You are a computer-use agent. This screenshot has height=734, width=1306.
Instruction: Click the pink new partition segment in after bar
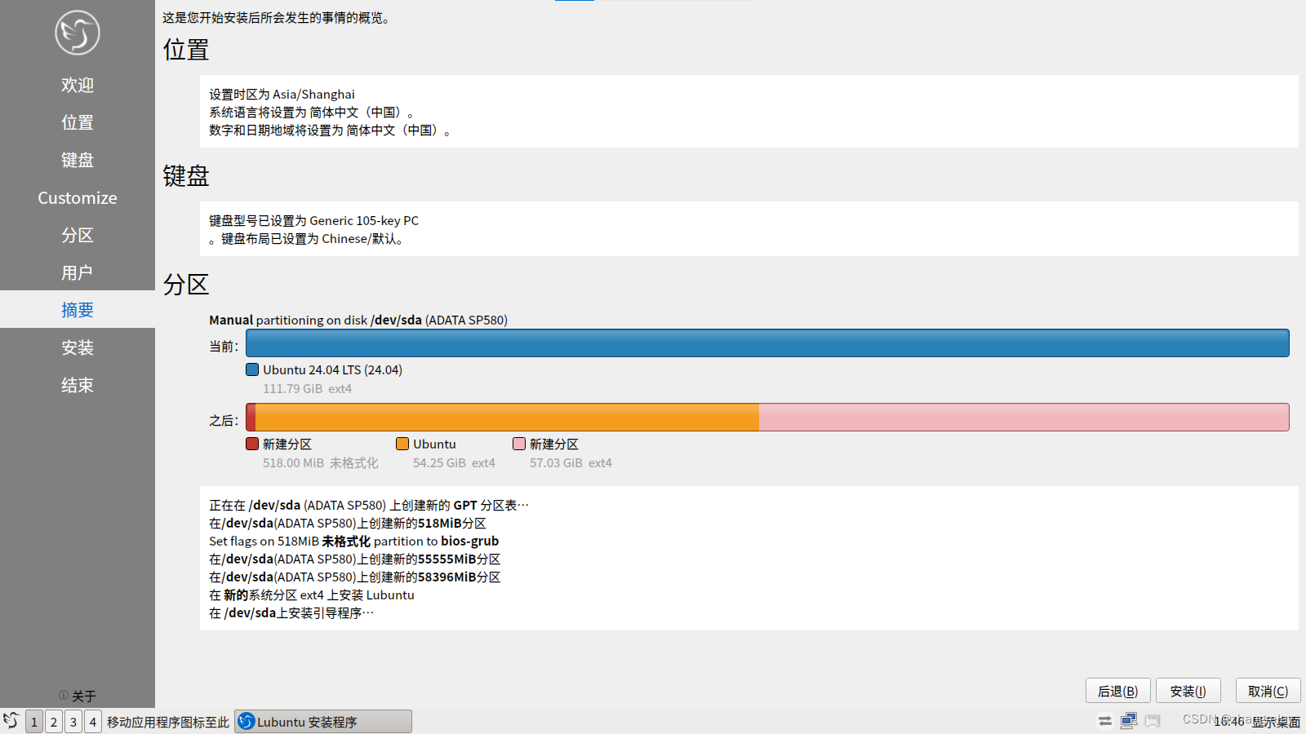click(x=1024, y=417)
